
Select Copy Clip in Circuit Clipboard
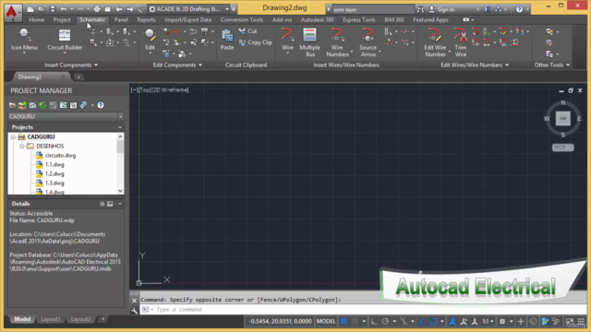255,42
